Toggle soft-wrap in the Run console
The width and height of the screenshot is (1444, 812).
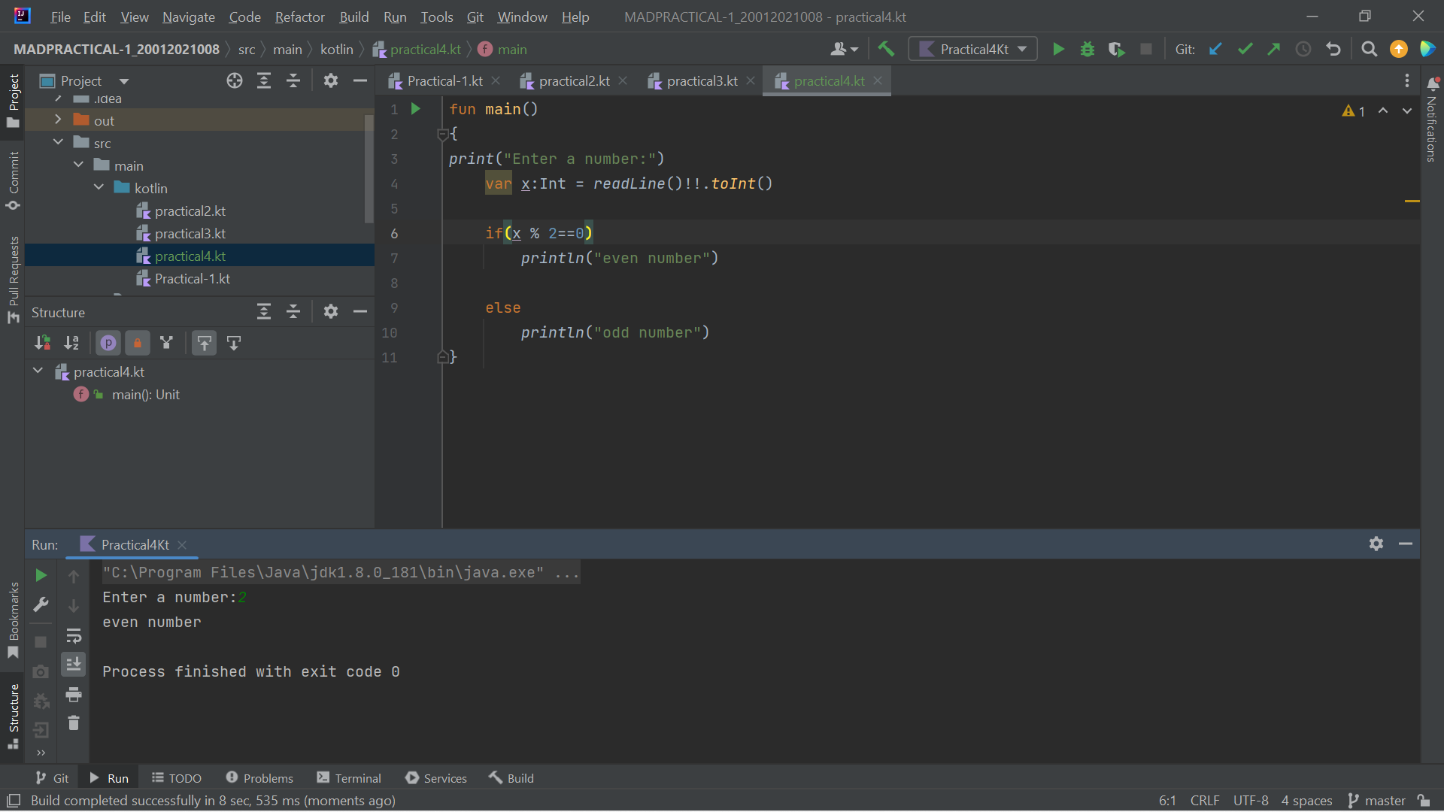[x=73, y=636]
